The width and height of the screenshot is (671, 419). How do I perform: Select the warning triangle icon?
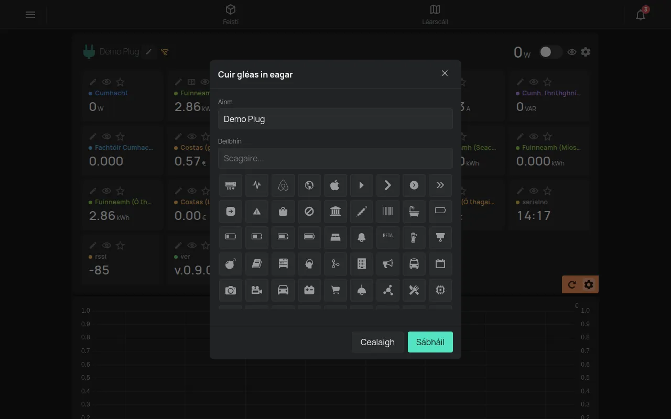(257, 211)
